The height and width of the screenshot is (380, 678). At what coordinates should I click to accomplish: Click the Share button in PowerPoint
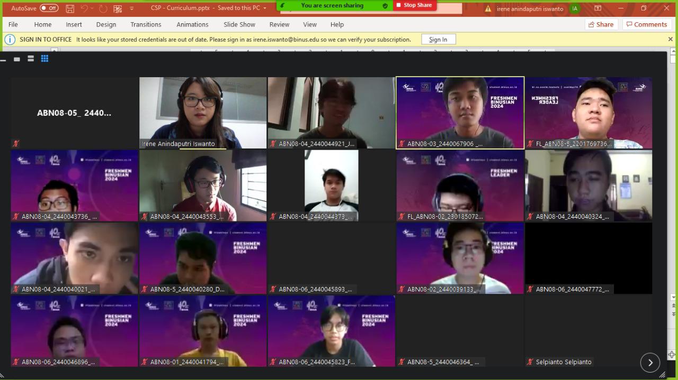pos(601,24)
